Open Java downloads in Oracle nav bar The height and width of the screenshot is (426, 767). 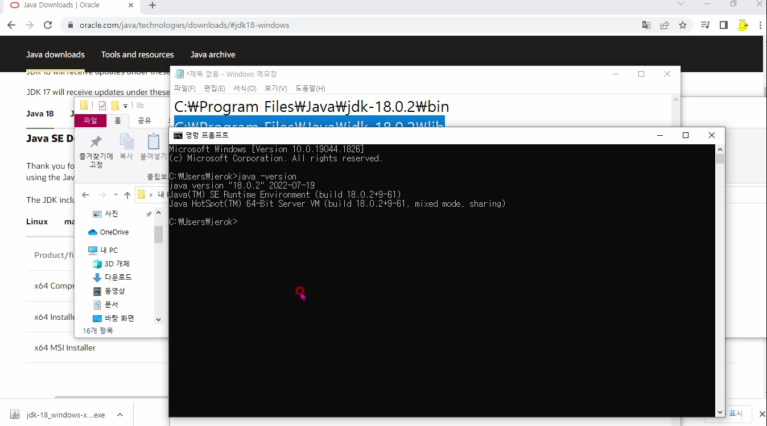[x=55, y=55]
